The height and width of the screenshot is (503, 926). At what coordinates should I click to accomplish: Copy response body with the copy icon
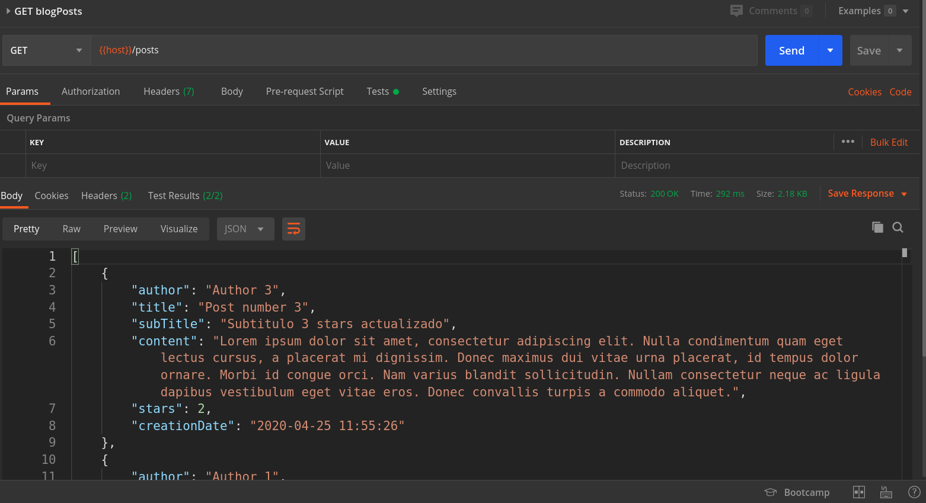pos(877,228)
